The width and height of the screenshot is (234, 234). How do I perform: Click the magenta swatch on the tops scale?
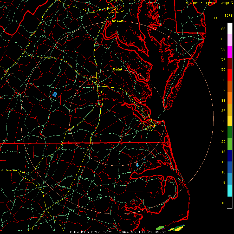230,52
